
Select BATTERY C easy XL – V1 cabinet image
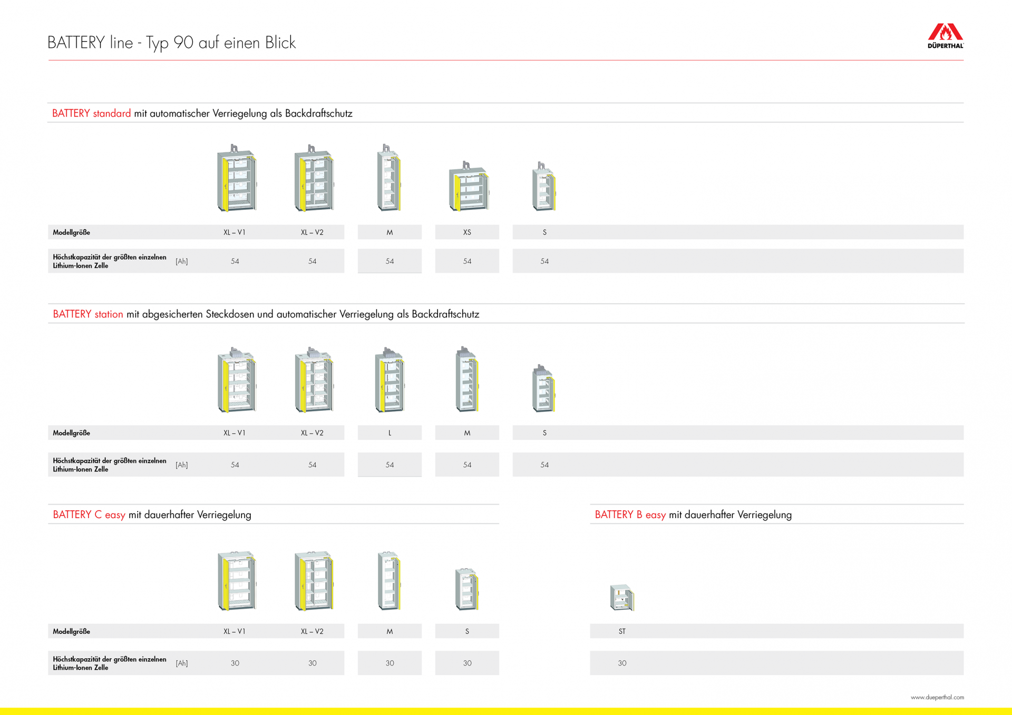[x=237, y=581]
